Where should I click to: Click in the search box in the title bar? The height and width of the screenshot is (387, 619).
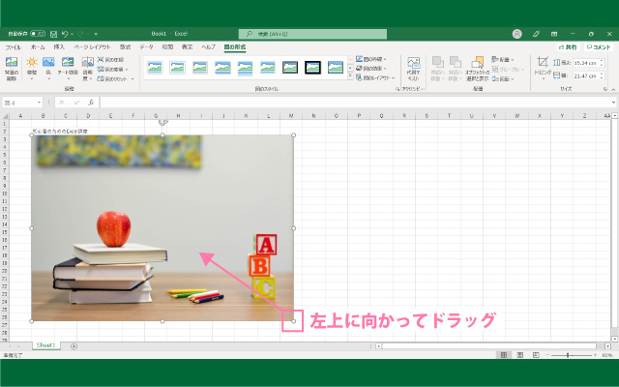coord(312,34)
